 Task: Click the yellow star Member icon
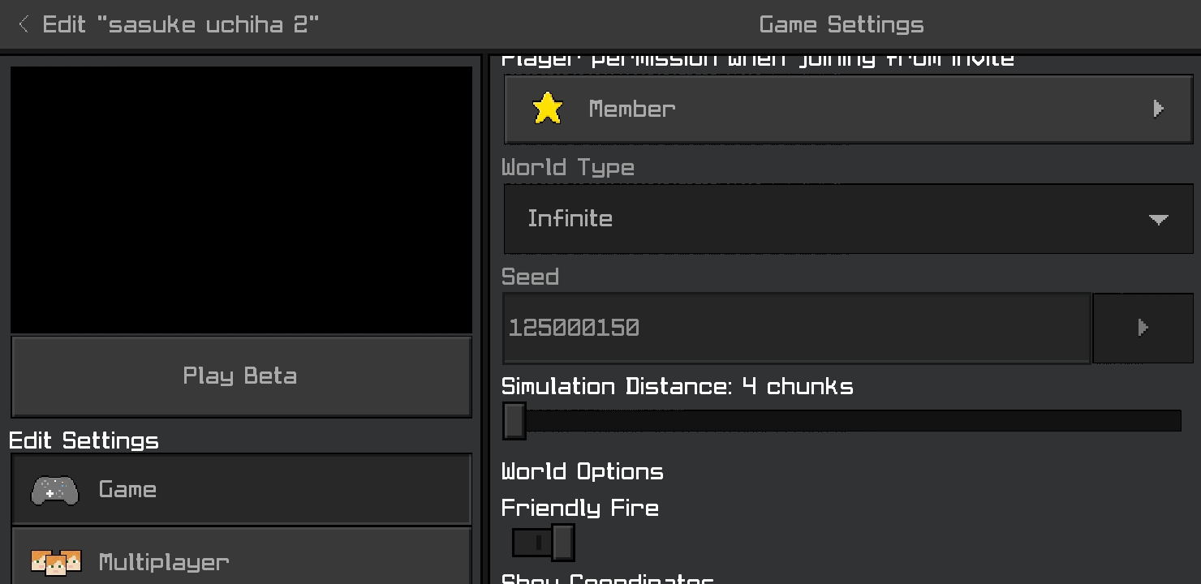coord(548,109)
